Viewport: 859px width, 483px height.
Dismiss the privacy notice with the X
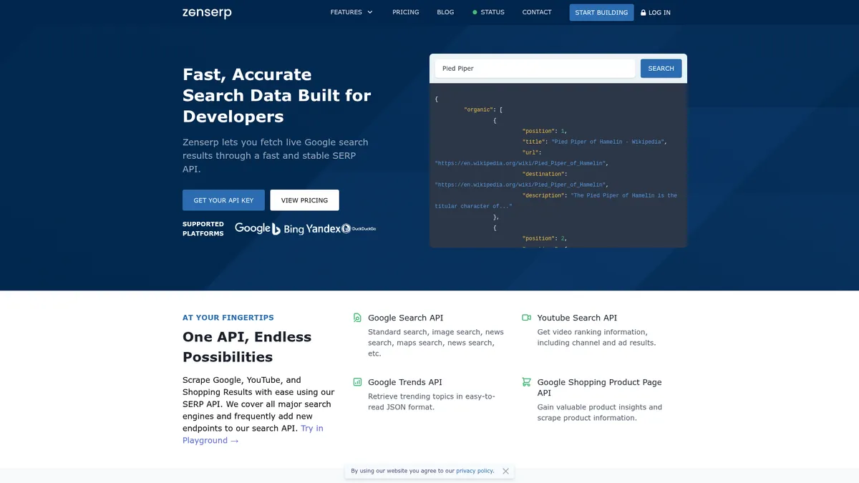coord(505,471)
